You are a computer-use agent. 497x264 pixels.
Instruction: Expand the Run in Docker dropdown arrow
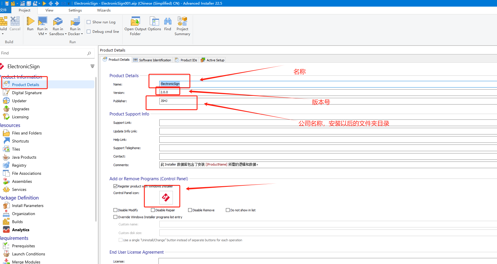click(82, 34)
